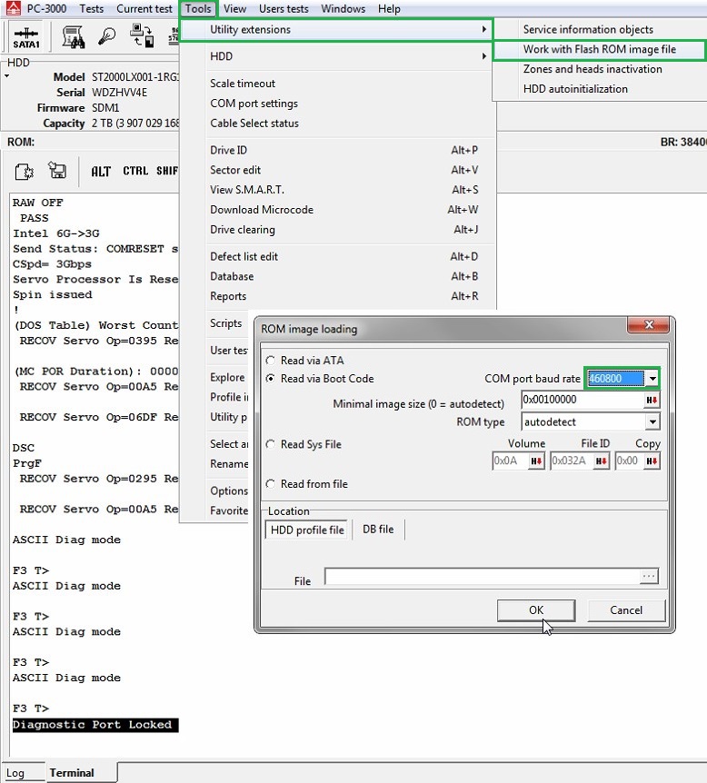Click the SATA1 port icon
This screenshot has height=783, width=707.
coord(25,36)
